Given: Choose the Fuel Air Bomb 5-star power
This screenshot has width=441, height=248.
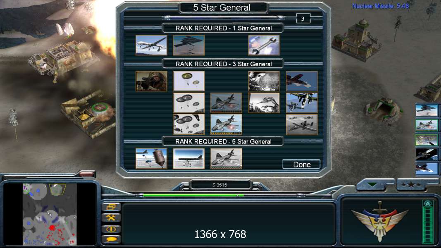Looking at the screenshot, I should point(151,159).
